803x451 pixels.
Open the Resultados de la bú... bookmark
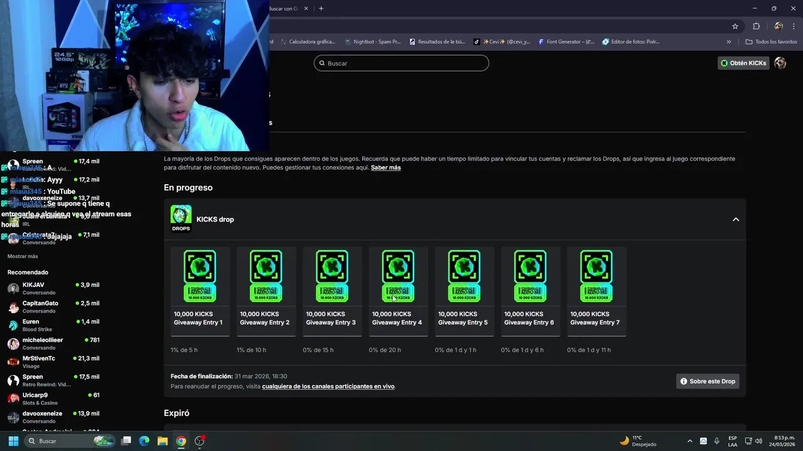(x=437, y=42)
